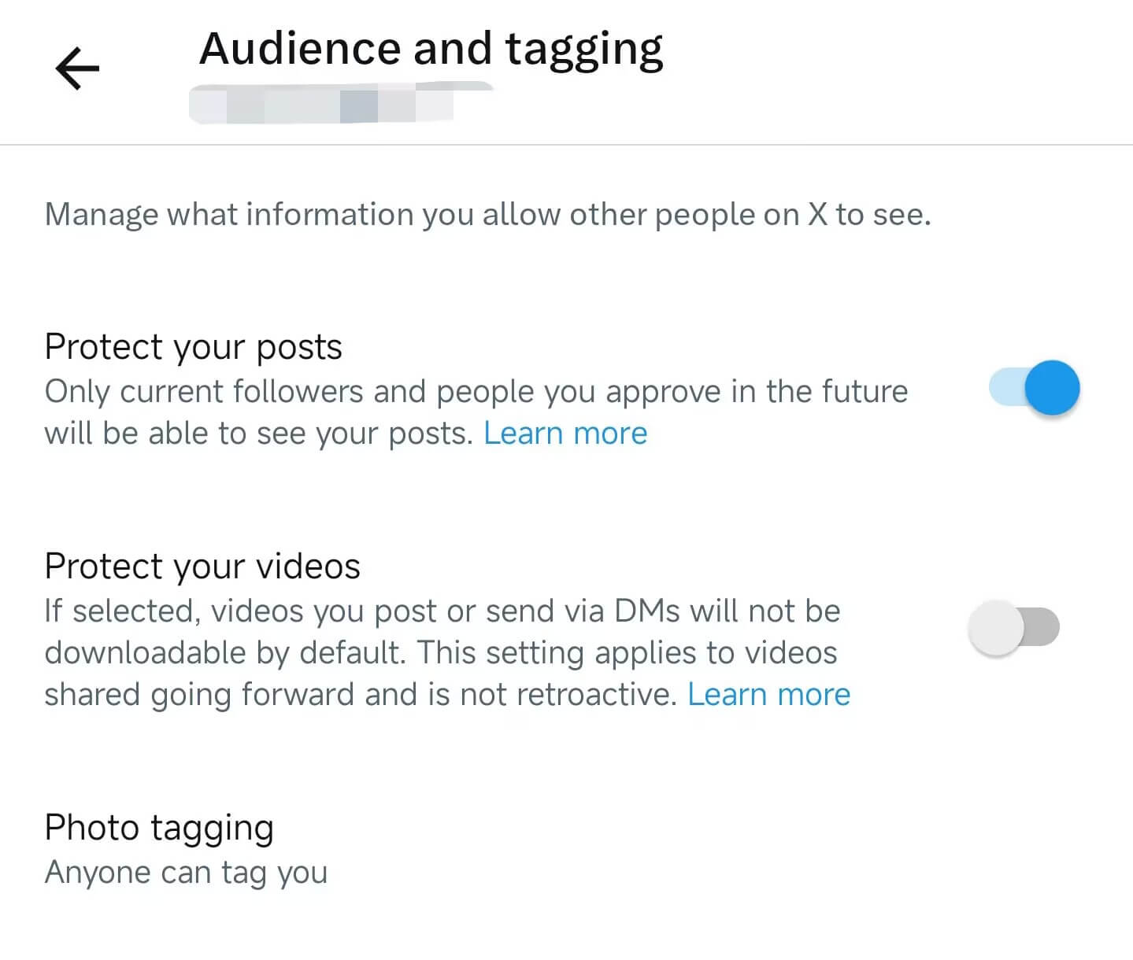1133x960 pixels.
Task: Click the gray video toggle knob
Action: (997, 625)
